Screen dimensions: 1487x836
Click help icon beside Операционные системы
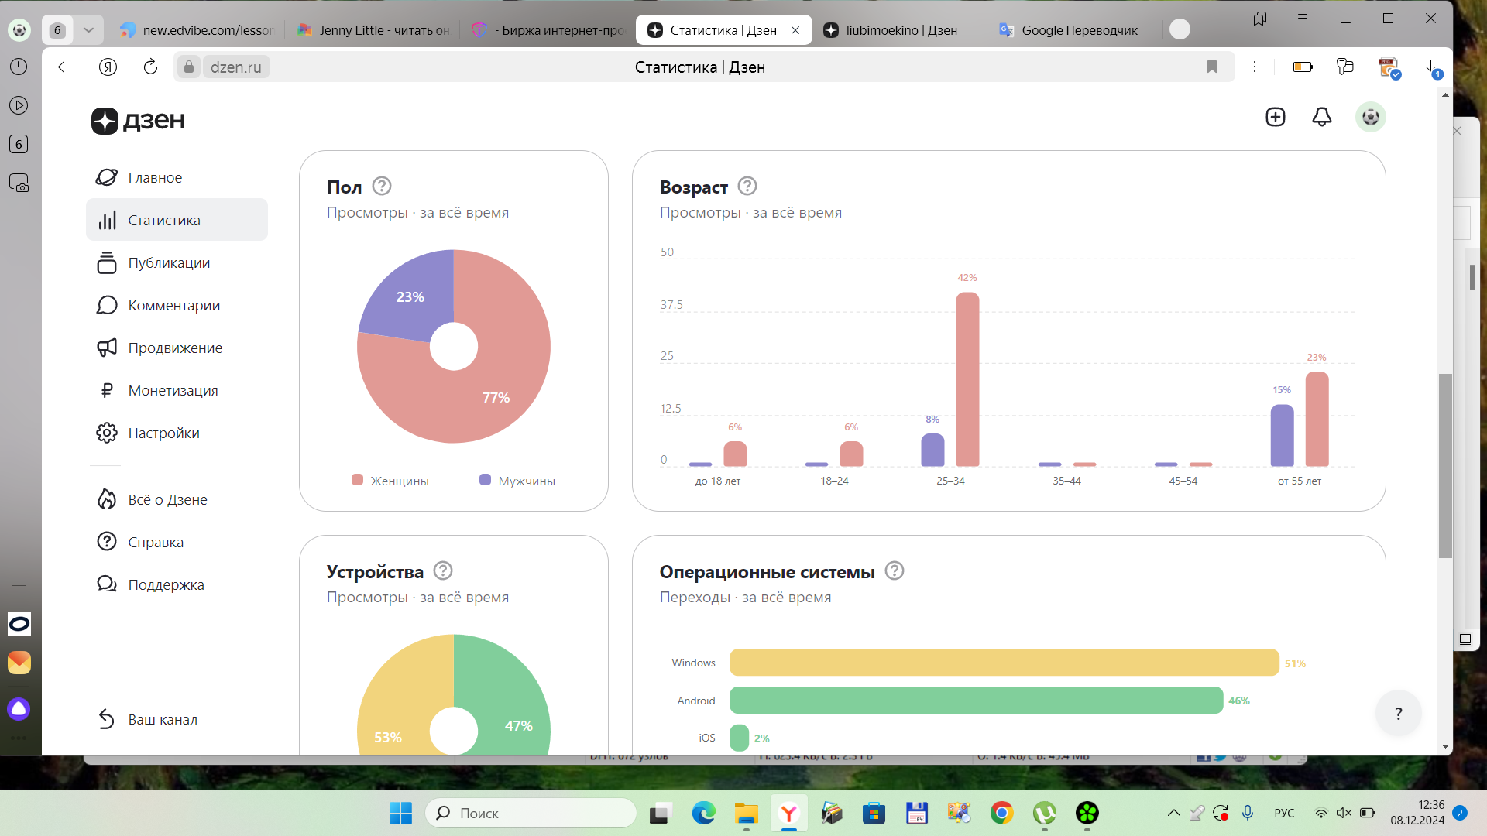pos(894,571)
